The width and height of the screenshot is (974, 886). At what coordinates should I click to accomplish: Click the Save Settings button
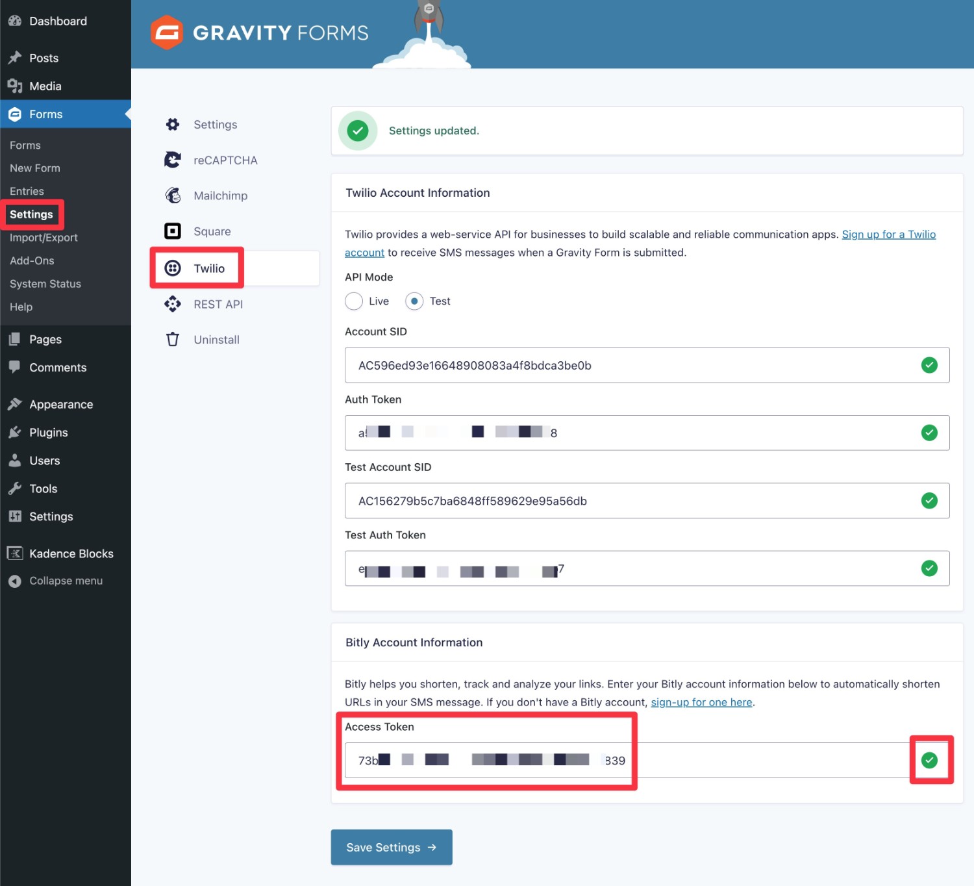click(x=391, y=847)
